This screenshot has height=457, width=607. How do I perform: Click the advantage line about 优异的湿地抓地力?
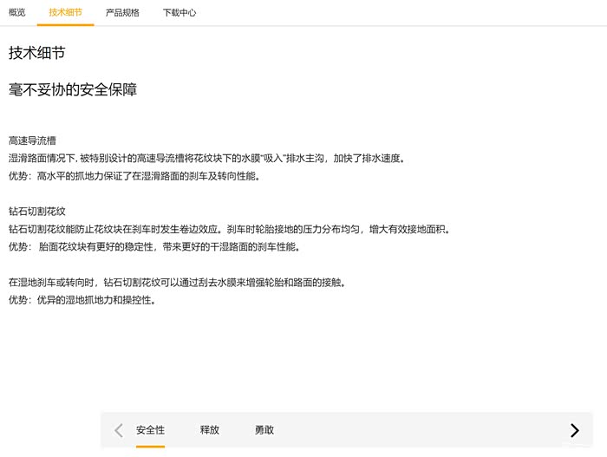click(x=82, y=300)
